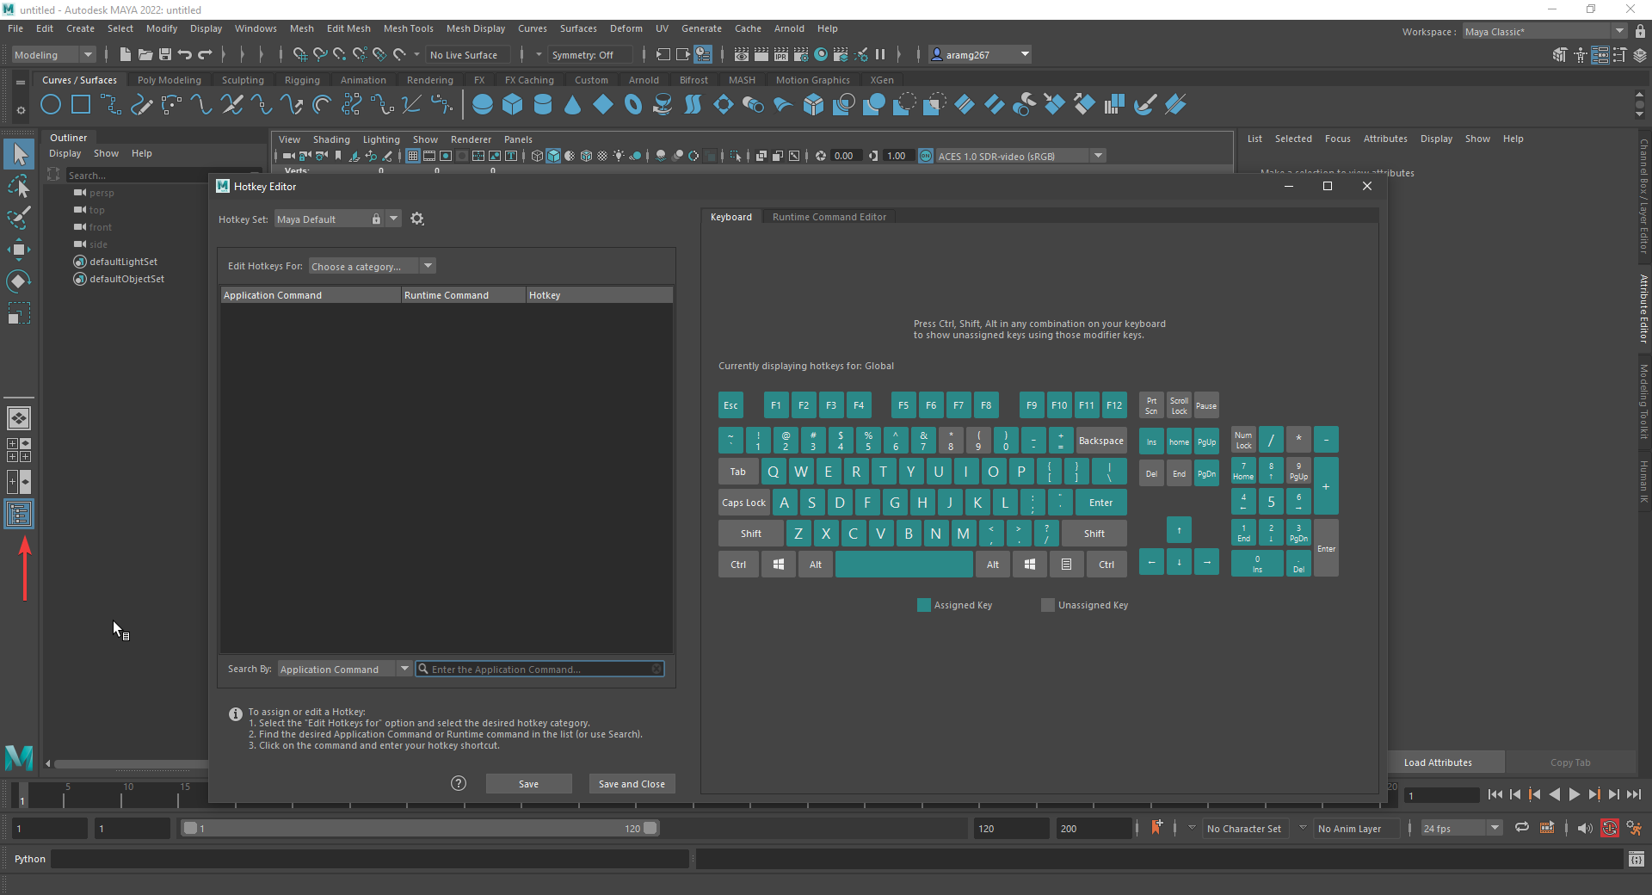The width and height of the screenshot is (1652, 895).
Task: Toggle the viewport Wireframe cube icon
Action: (x=537, y=156)
